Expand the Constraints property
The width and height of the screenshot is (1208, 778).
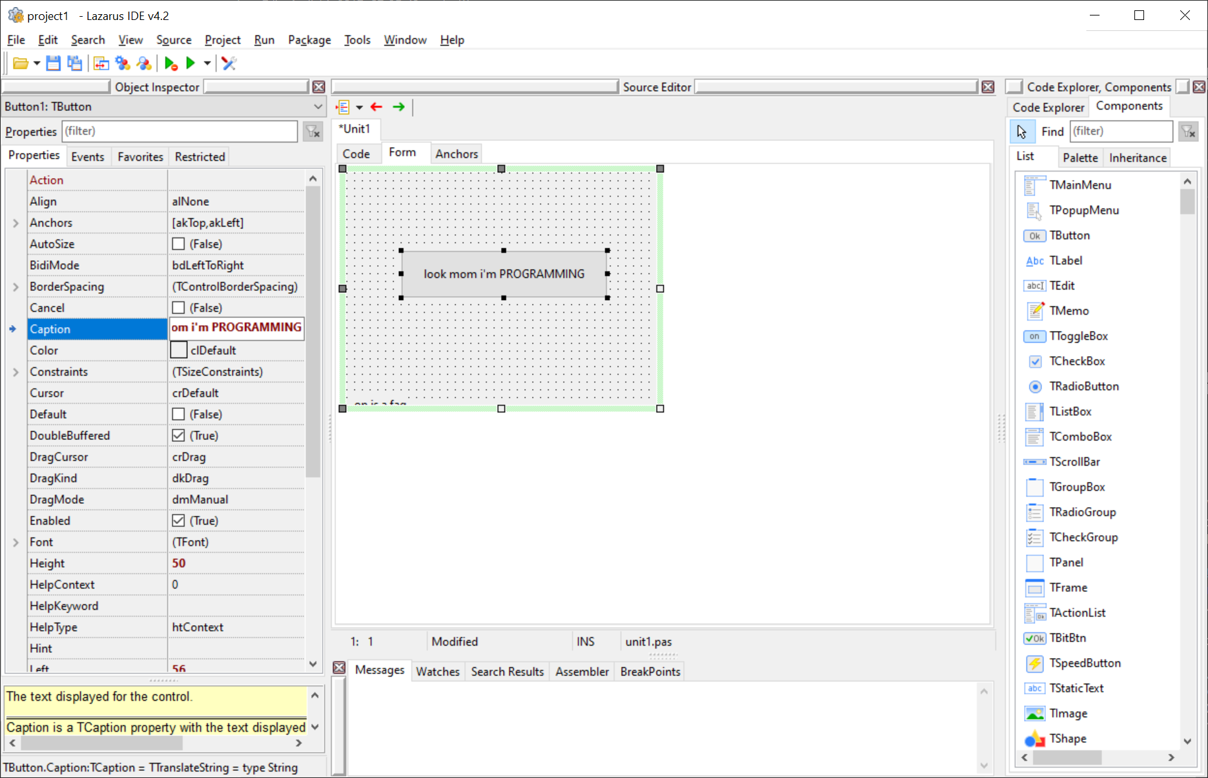15,372
